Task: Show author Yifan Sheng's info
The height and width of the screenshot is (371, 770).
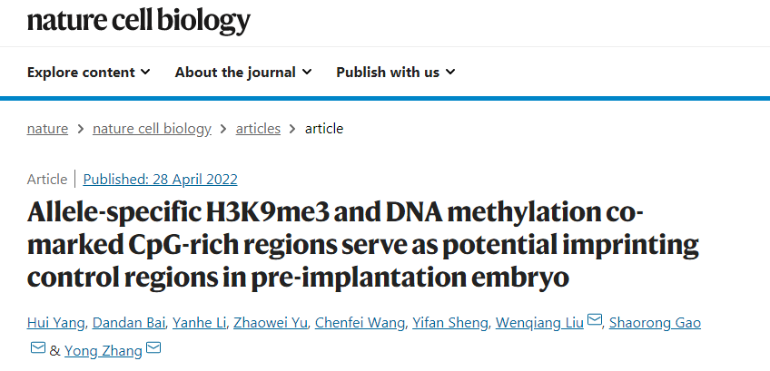Action: (x=443, y=323)
